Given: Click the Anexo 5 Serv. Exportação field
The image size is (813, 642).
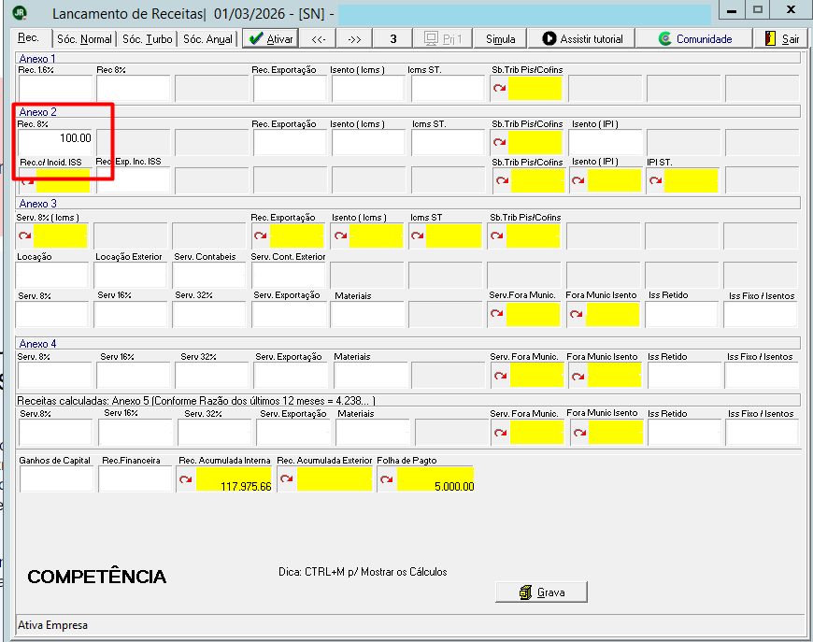Looking at the screenshot, I should 294,433.
